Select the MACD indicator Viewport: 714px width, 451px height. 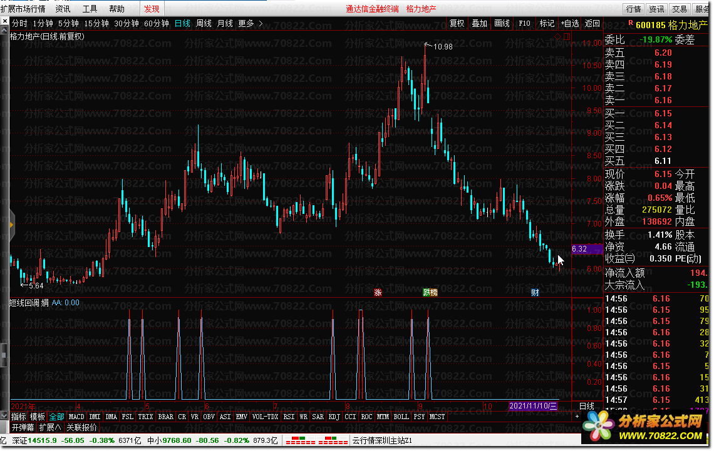click(76, 417)
